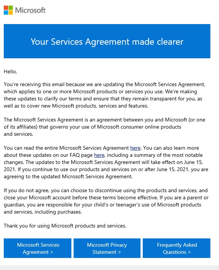Open the "here" link after FAQ page
The width and height of the screenshot is (219, 270).
(99, 155)
